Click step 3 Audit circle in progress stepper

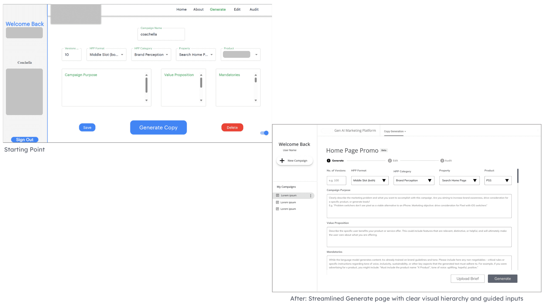coord(442,161)
